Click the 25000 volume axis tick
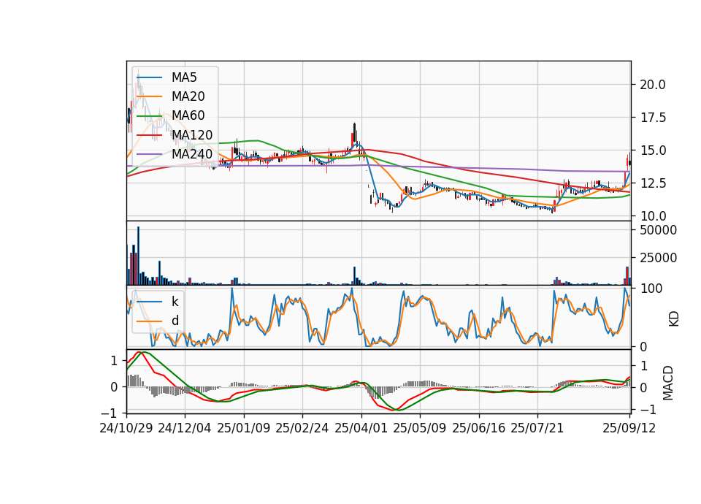 click(x=659, y=258)
